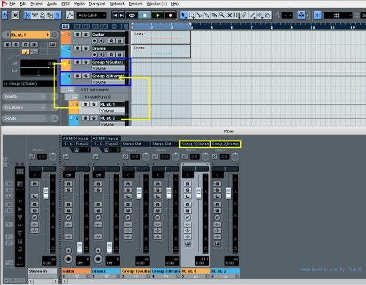This screenshot has width=366, height=285.
Task: Solo the Drums track
Action: pyautogui.click(x=86, y=49)
